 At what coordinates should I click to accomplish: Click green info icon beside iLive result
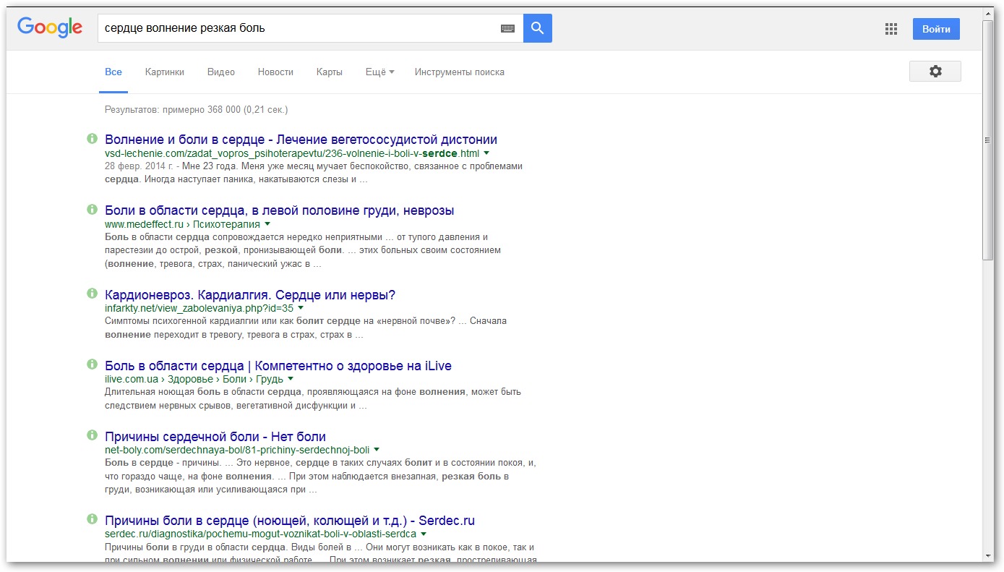point(92,364)
